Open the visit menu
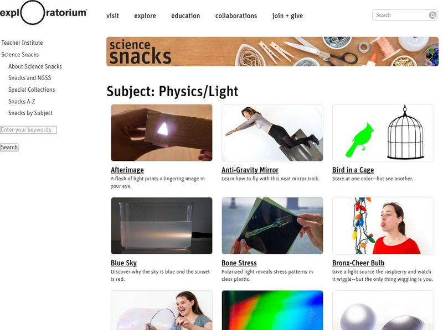443x330 pixels. [112, 16]
